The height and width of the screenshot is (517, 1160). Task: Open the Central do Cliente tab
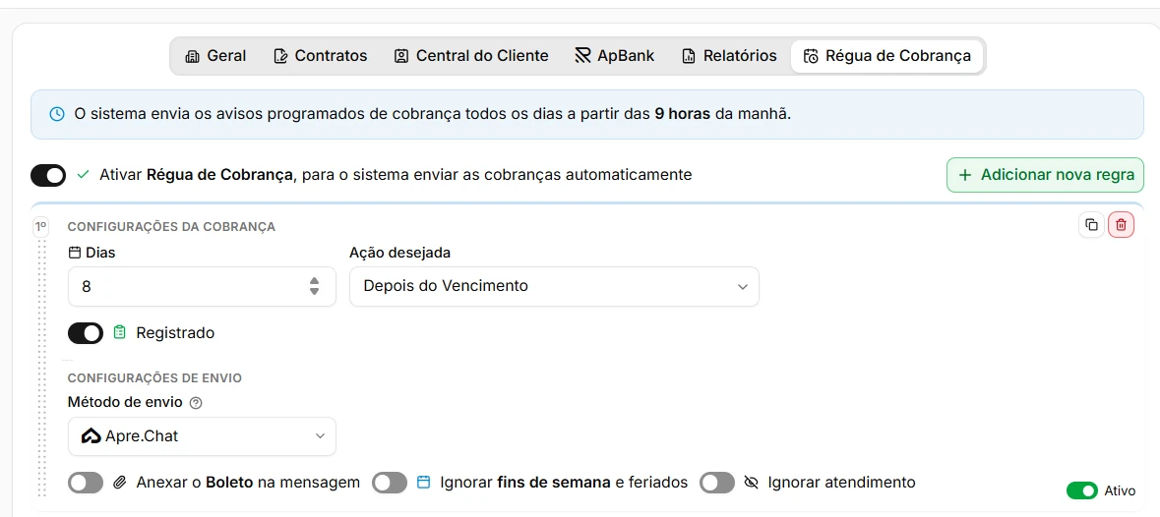pyautogui.click(x=471, y=56)
